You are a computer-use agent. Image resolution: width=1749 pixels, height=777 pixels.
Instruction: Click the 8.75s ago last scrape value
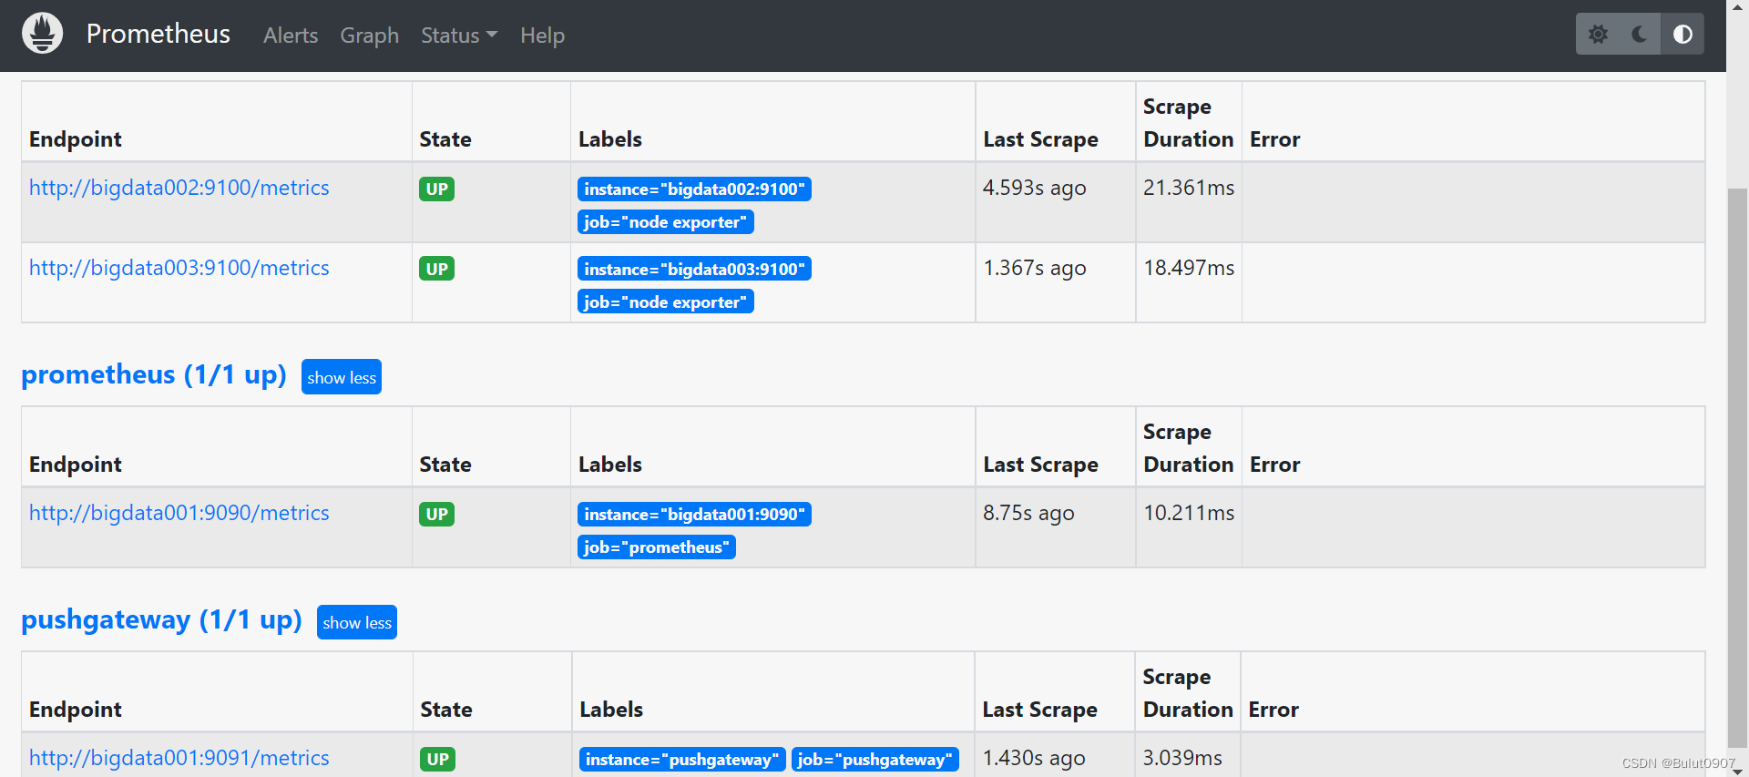tap(1028, 513)
